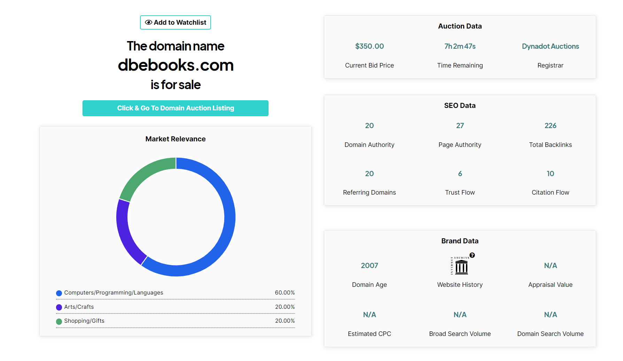Click the Appraisal Value label

pyautogui.click(x=550, y=285)
